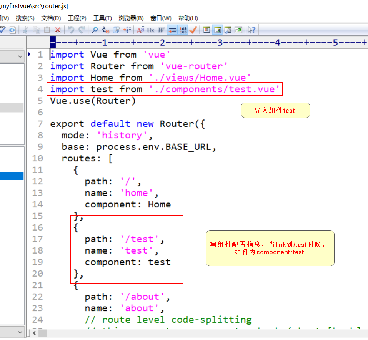Expand the top left panel dropdown

pos(20,56)
